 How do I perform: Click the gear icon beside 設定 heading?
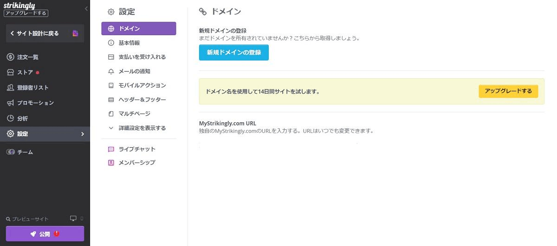click(x=111, y=12)
